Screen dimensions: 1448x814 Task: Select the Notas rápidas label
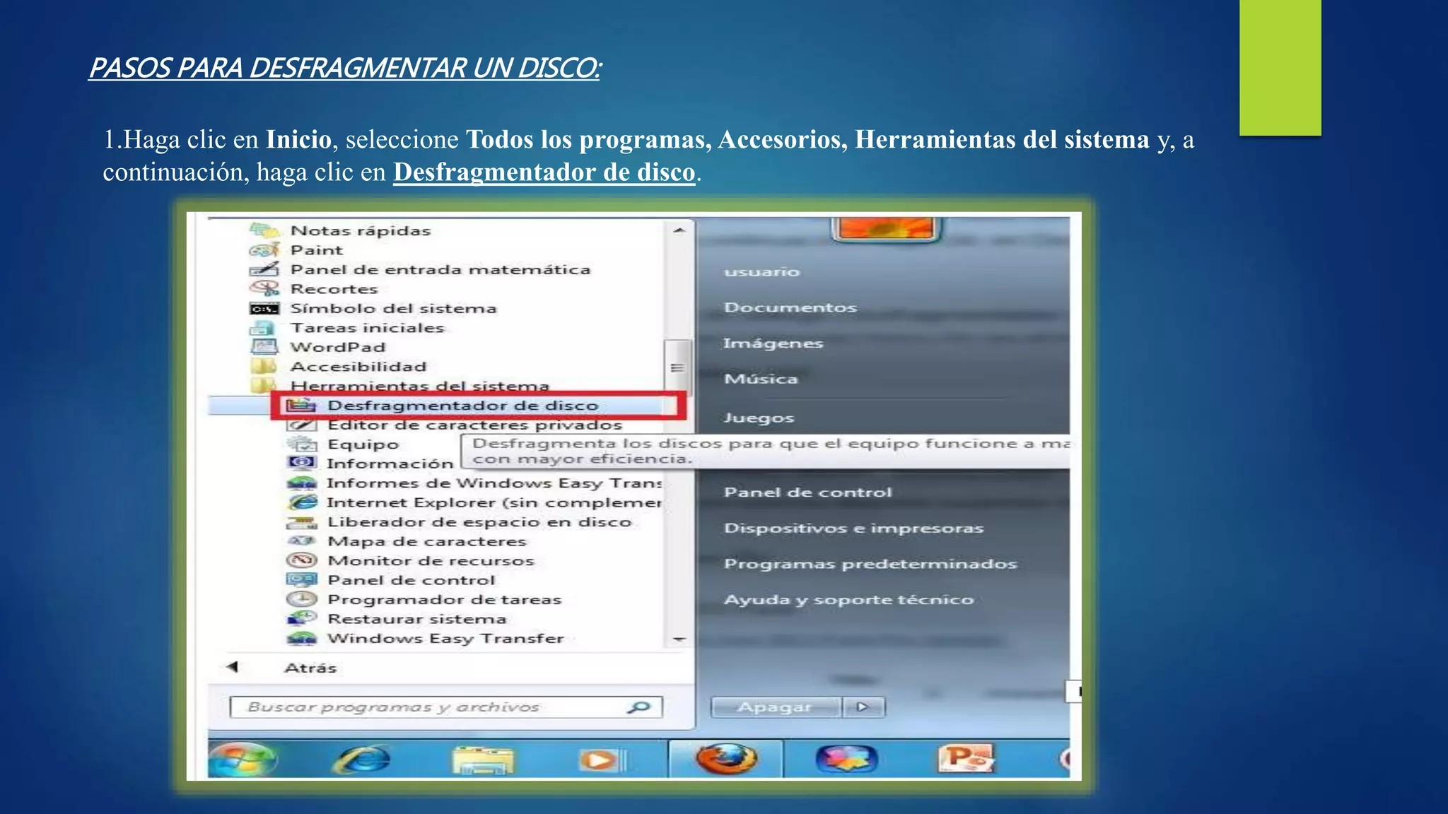361,231
